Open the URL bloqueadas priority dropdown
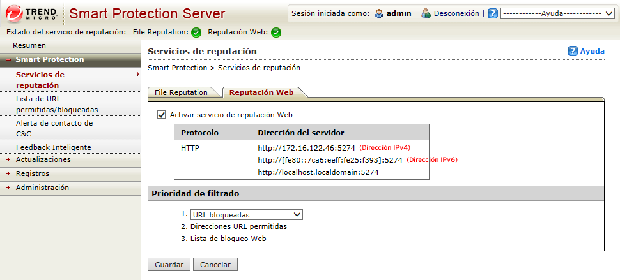 (246, 215)
